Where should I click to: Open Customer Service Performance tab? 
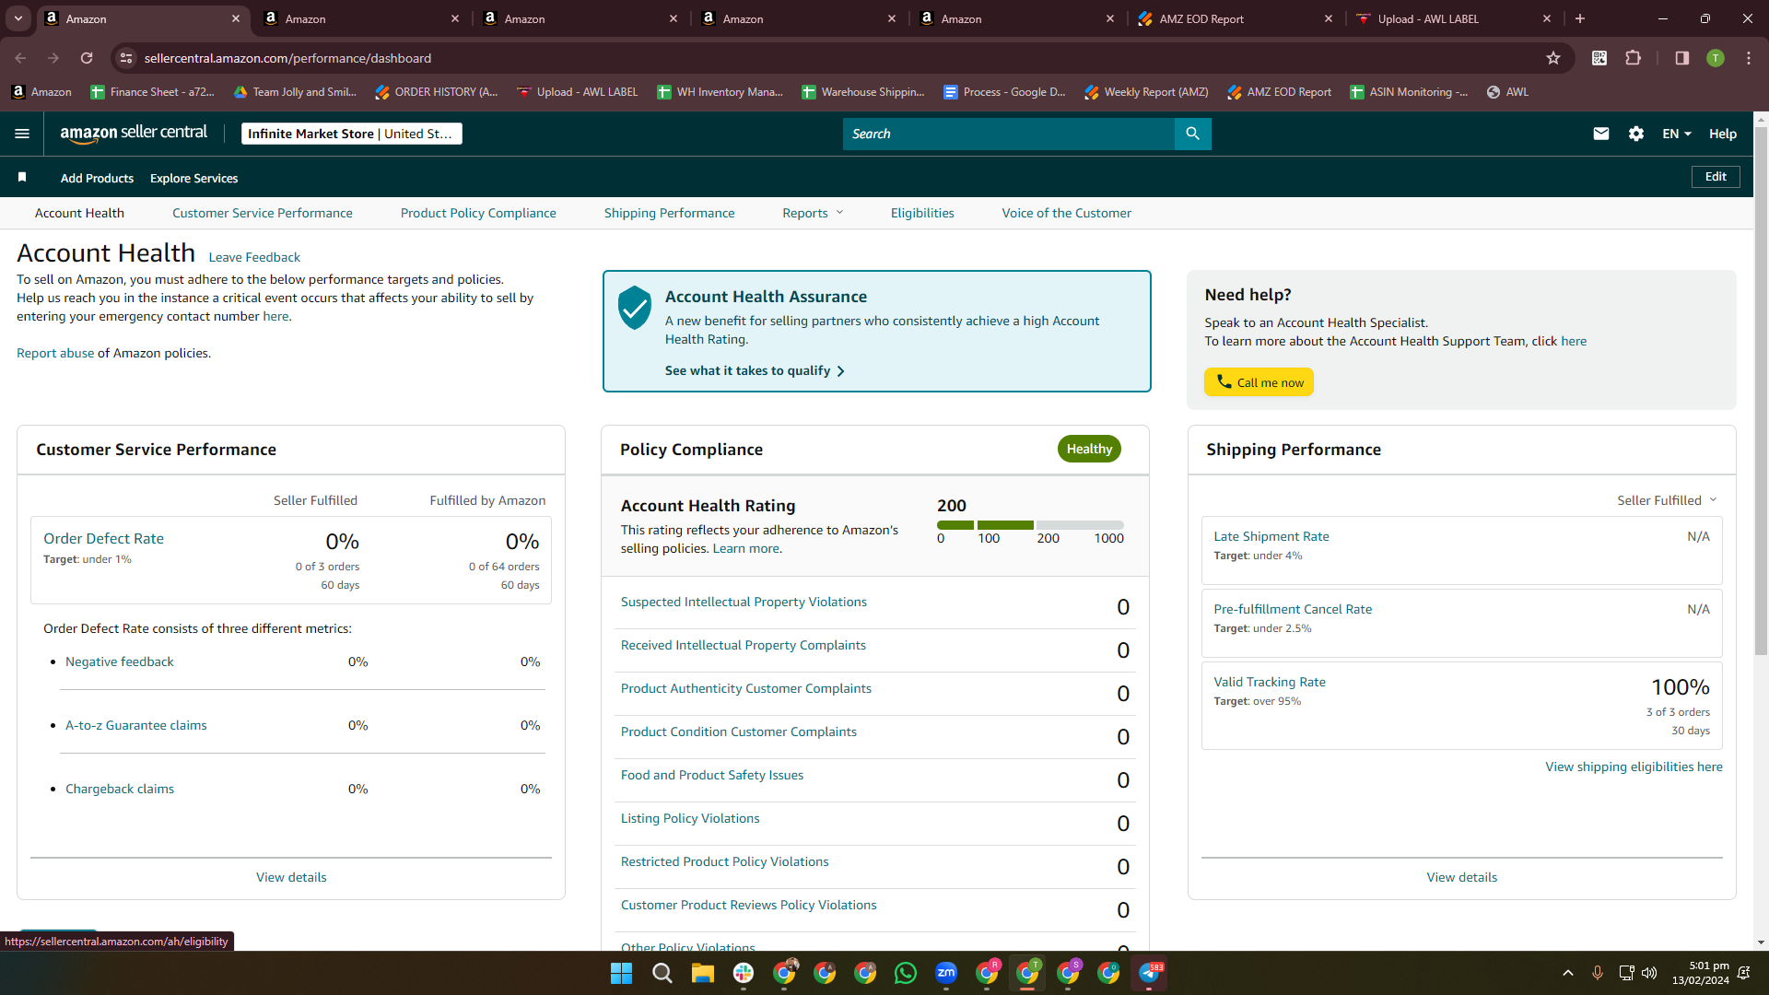click(263, 213)
